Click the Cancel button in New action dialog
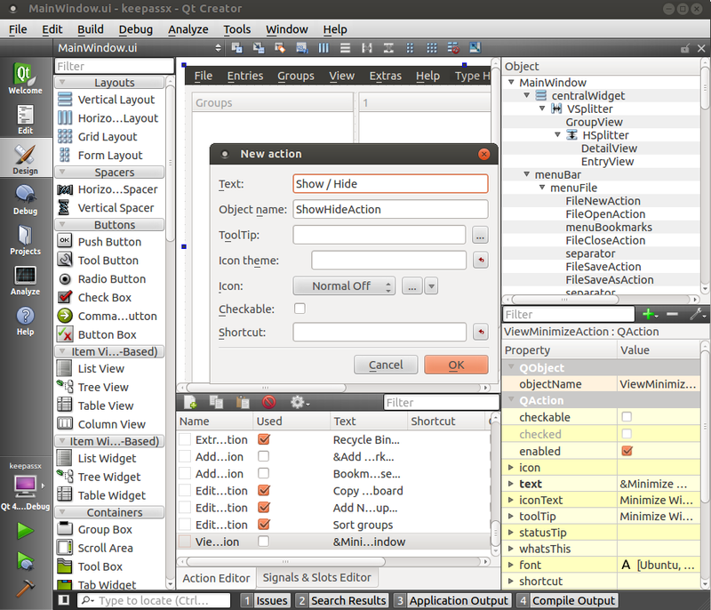711x610 pixels. pos(386,365)
